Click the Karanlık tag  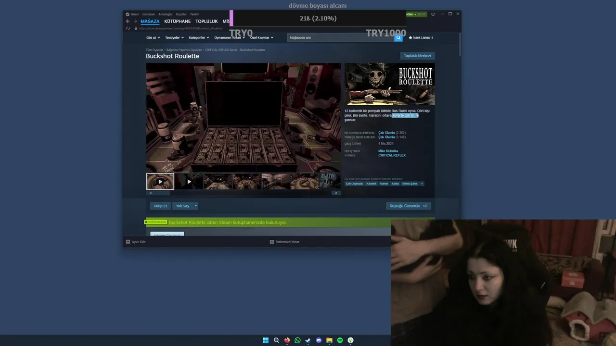click(372, 184)
